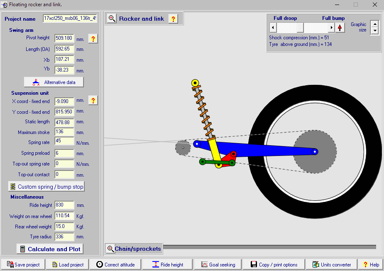384x271 pixels.
Task: Click the magnifier icon beside Rocker and link
Action: tap(112, 19)
